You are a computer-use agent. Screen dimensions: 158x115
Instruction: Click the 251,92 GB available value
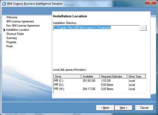pos(89,81)
